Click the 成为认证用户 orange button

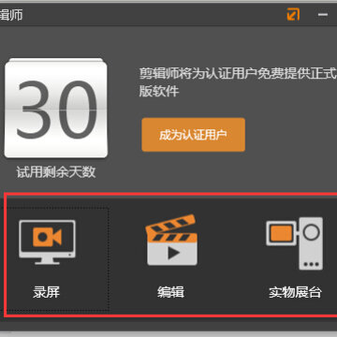194,135
